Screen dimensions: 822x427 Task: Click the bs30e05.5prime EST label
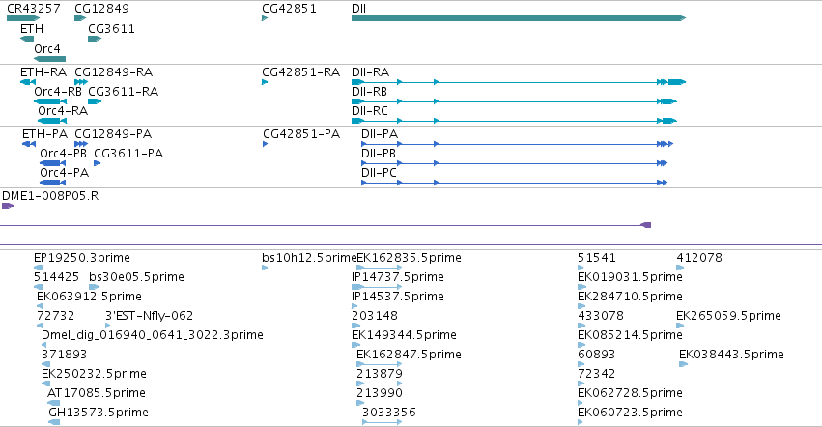[137, 277]
